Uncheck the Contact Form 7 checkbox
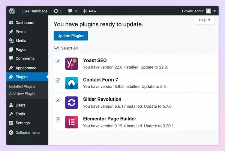The width and height of the screenshot is (225, 151). click(58, 80)
